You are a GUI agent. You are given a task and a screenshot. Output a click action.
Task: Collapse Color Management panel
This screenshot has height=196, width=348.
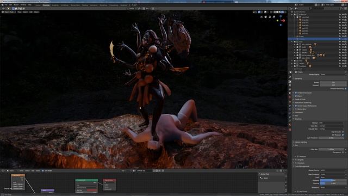tap(301, 166)
